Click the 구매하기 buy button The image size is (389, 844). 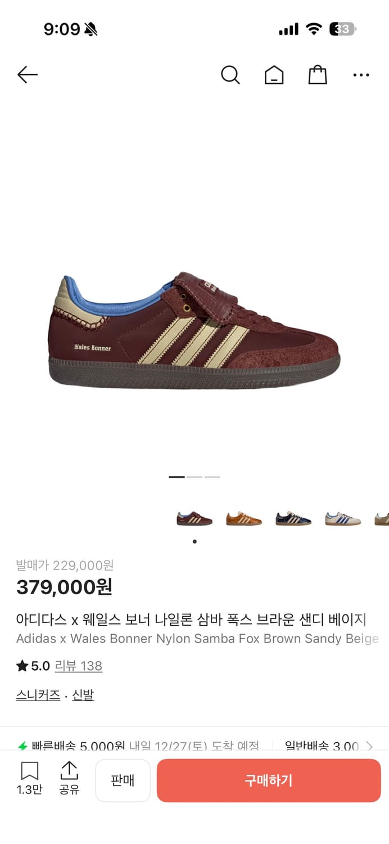coord(269,780)
